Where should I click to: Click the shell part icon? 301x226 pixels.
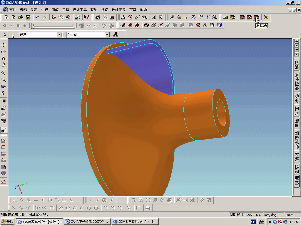[191, 25]
